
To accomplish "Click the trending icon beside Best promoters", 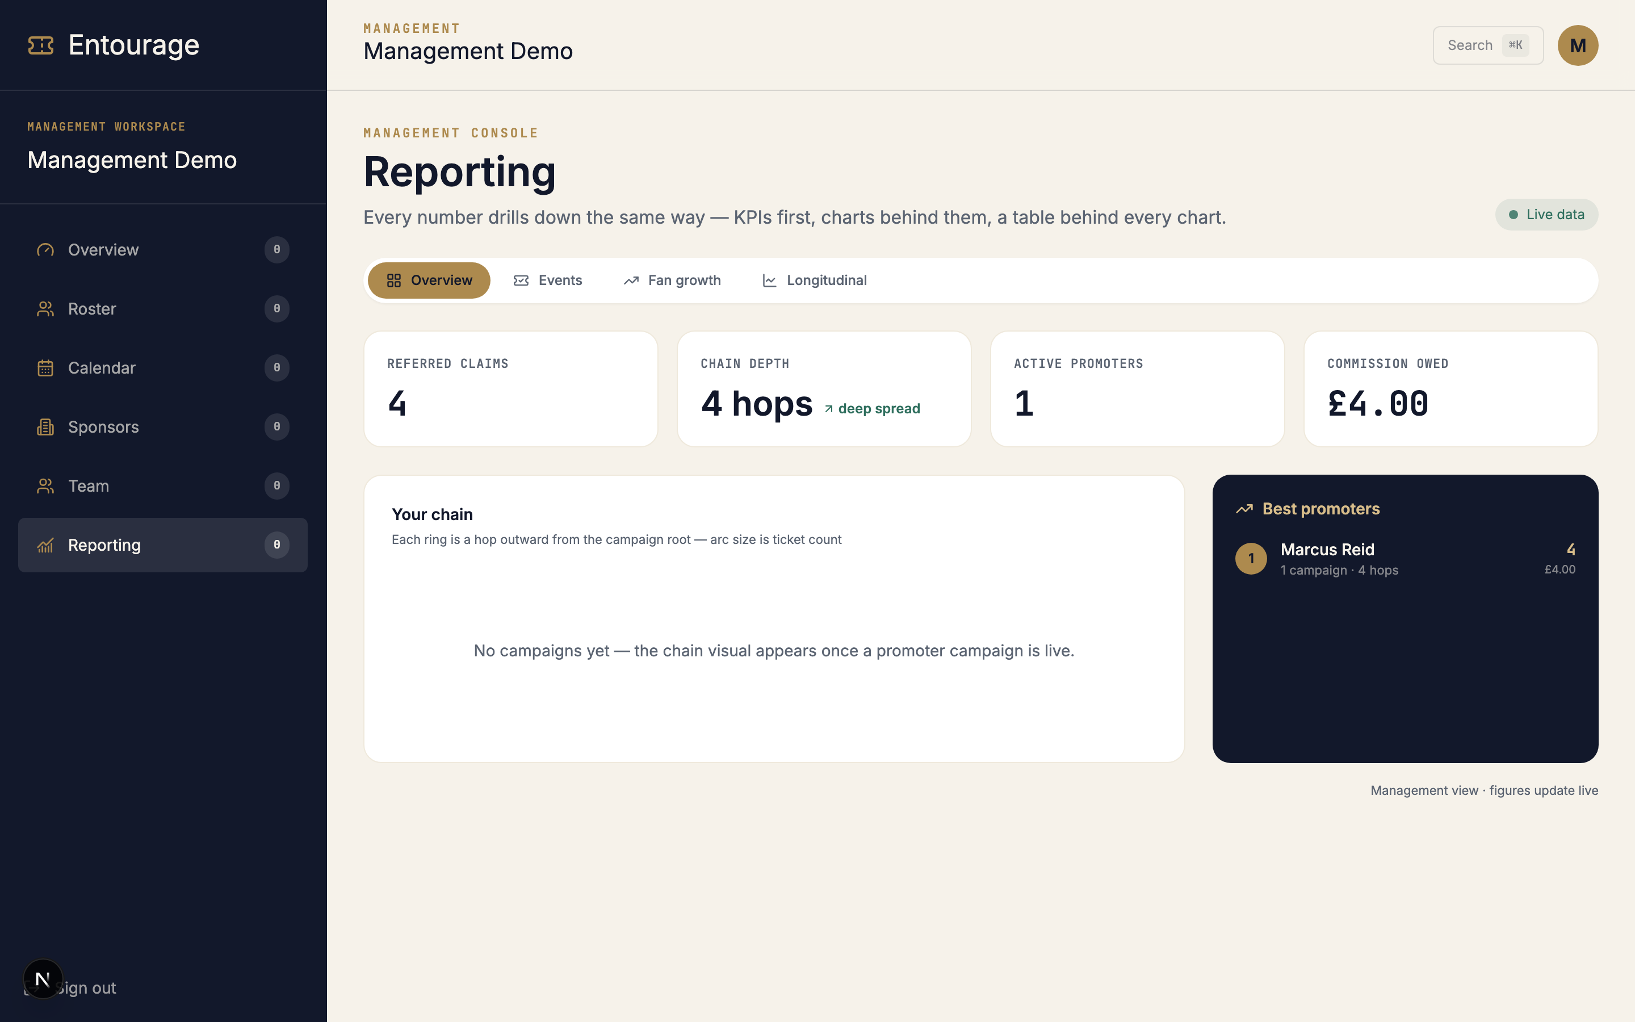I will (1244, 509).
